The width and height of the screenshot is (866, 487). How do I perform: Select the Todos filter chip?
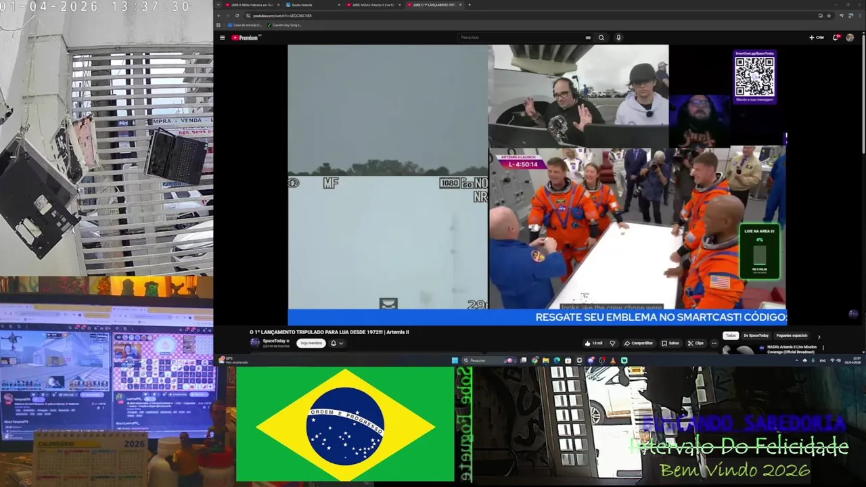tap(731, 335)
